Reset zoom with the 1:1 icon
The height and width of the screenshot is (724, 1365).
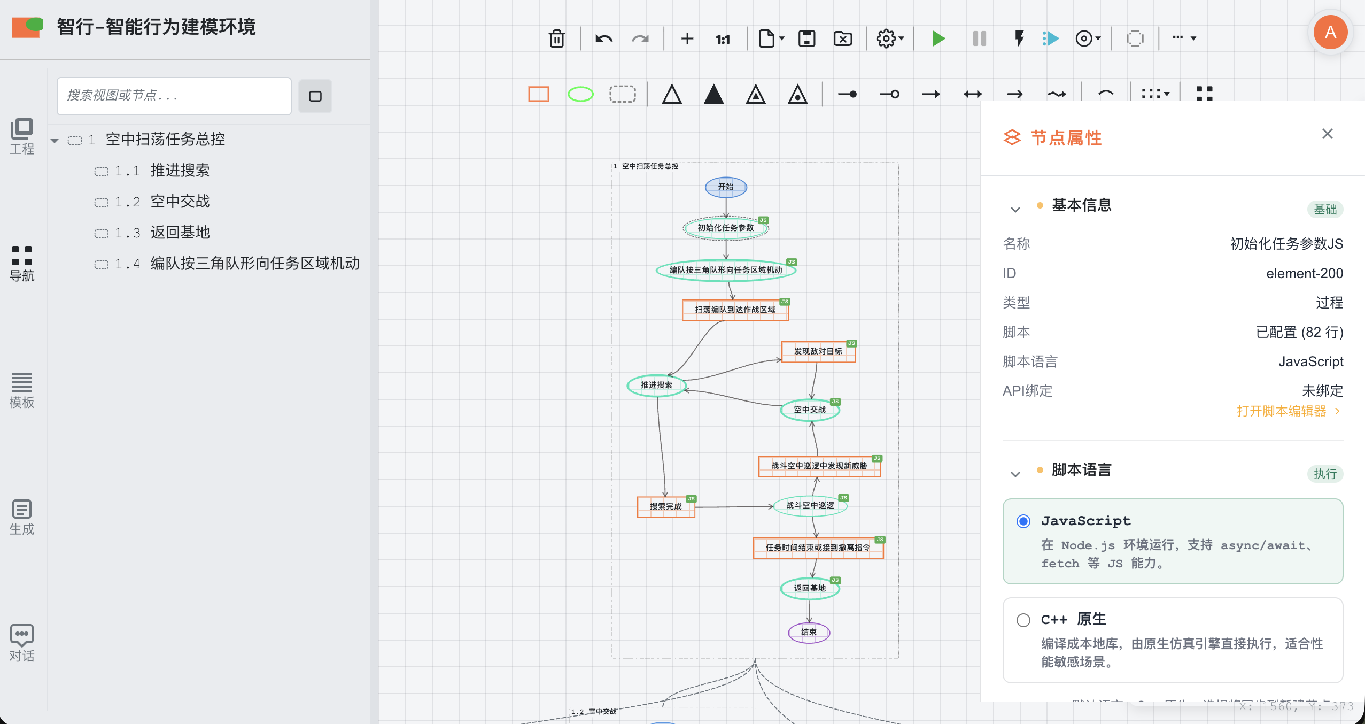(x=723, y=39)
